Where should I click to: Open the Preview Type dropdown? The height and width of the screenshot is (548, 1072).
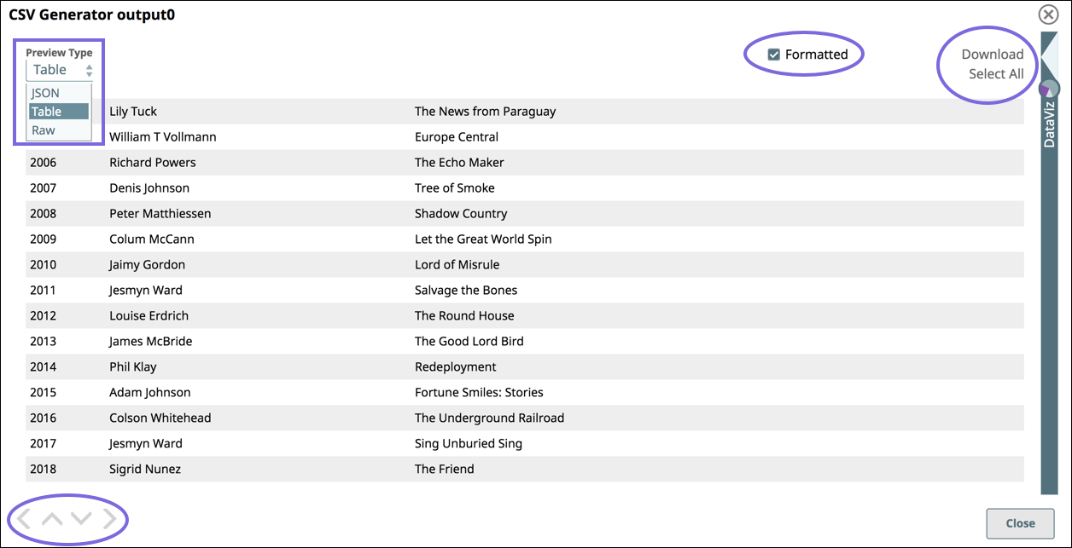point(60,70)
